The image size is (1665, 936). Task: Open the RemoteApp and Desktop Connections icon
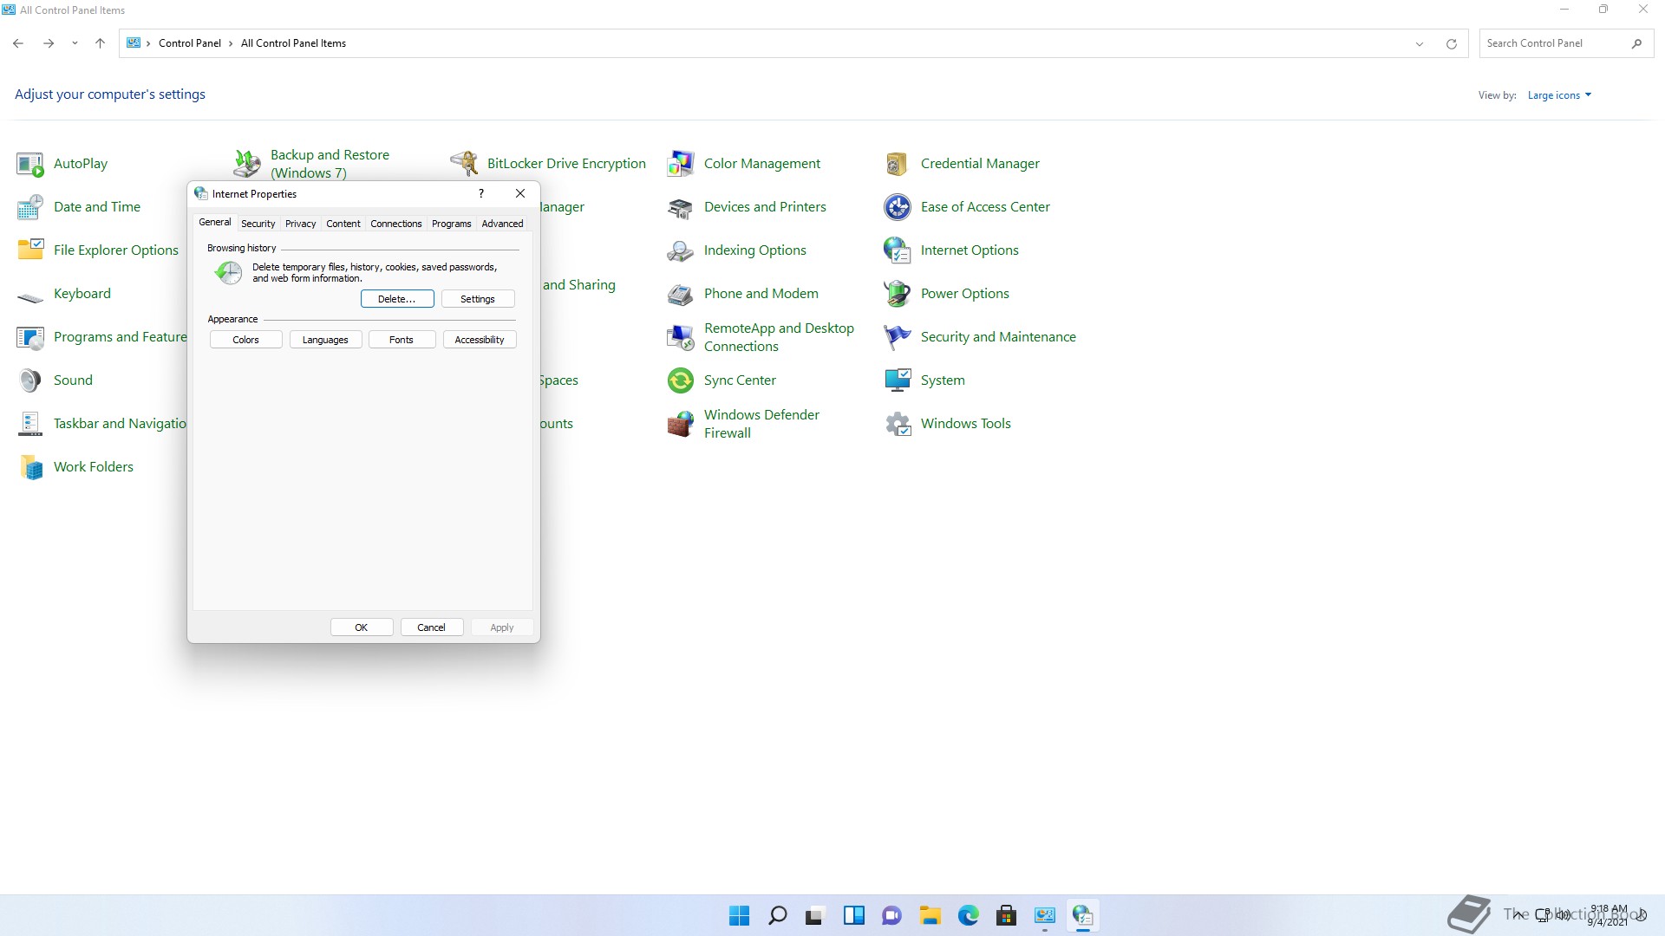[681, 337]
